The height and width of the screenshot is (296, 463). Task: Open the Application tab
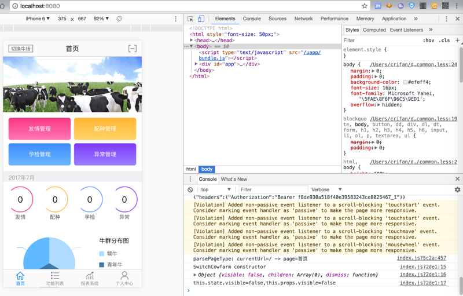tap(394, 19)
